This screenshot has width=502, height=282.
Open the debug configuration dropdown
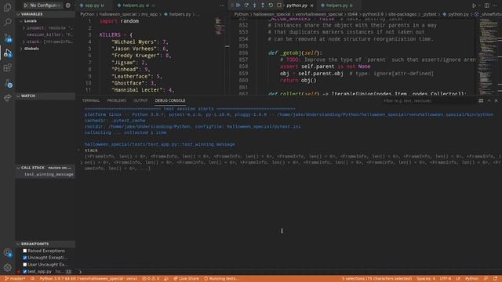coord(45,5)
